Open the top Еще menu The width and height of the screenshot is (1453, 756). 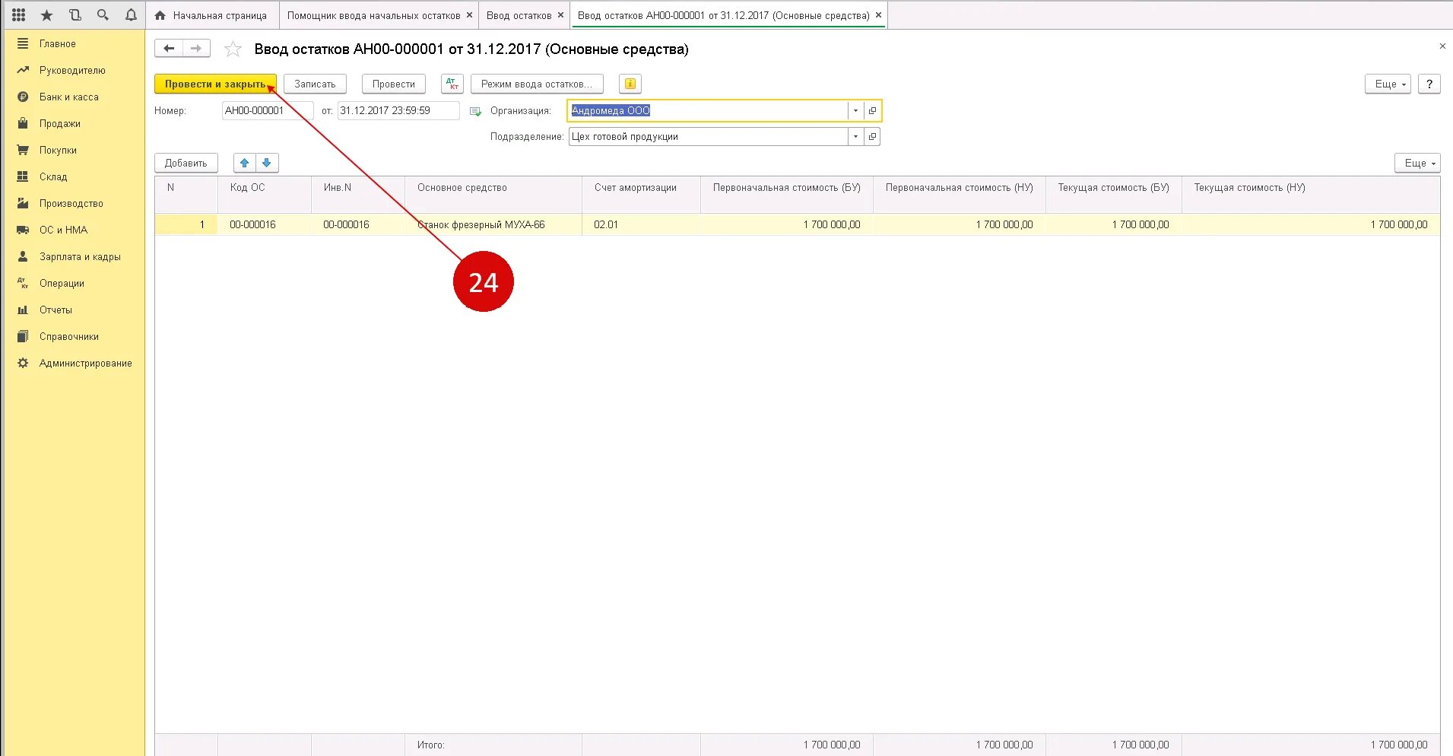pyautogui.click(x=1388, y=84)
